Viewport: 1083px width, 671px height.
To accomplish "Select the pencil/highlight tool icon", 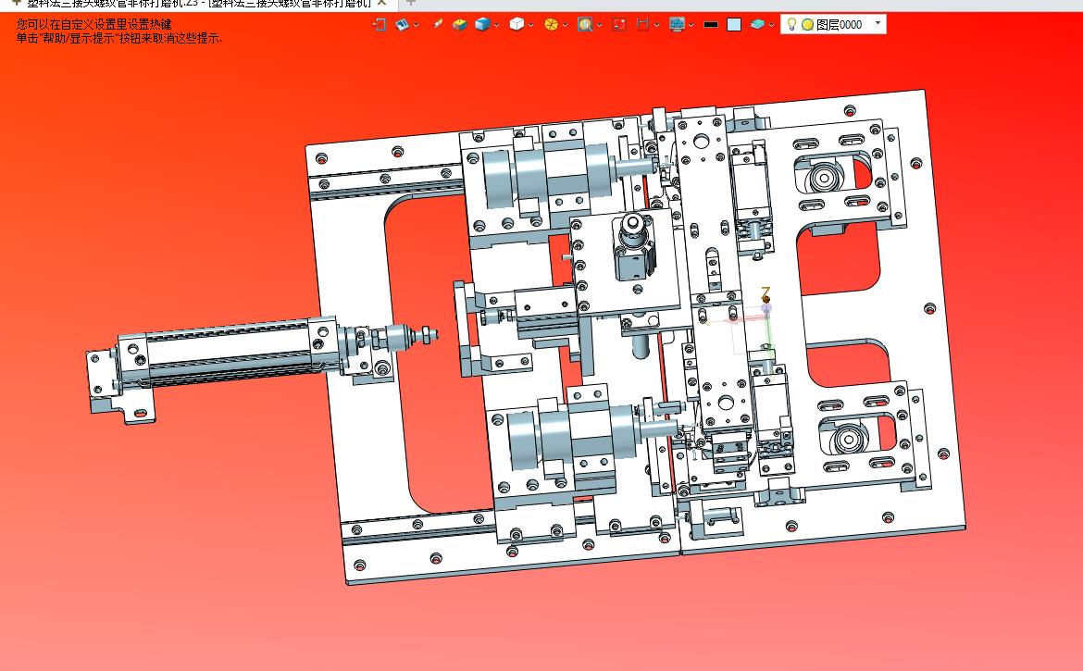I will pyautogui.click(x=438, y=25).
